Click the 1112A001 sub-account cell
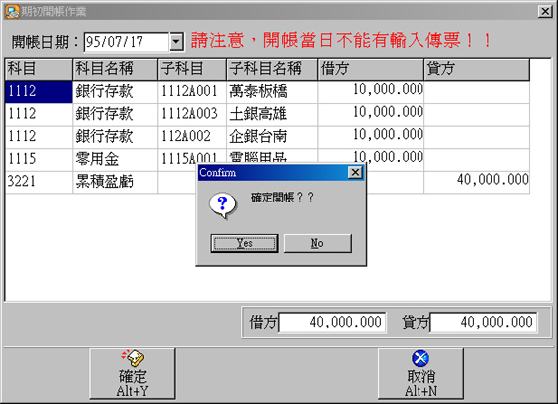 pyautogui.click(x=192, y=92)
